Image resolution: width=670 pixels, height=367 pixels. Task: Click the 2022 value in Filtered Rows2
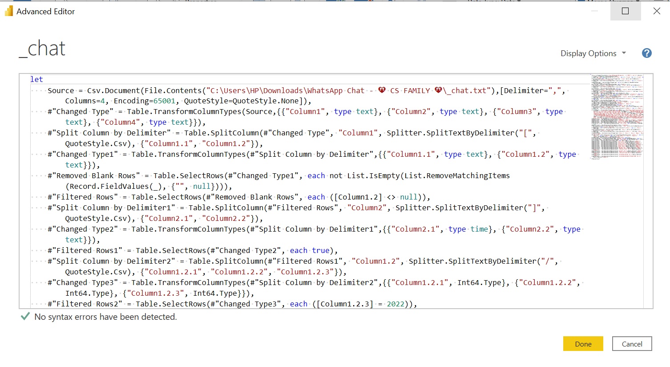tap(396, 304)
